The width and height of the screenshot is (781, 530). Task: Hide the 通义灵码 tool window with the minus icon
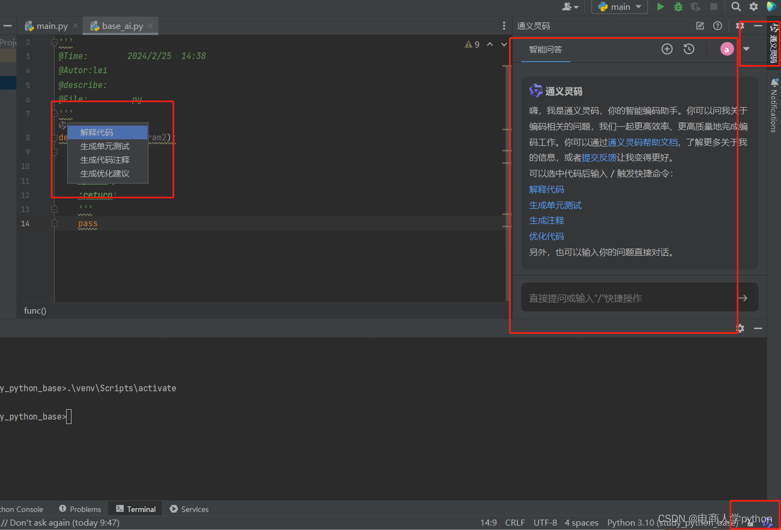758,26
